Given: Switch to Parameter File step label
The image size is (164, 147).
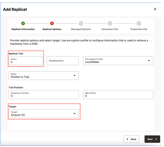Looking at the screenshot, I should pos(110,29).
